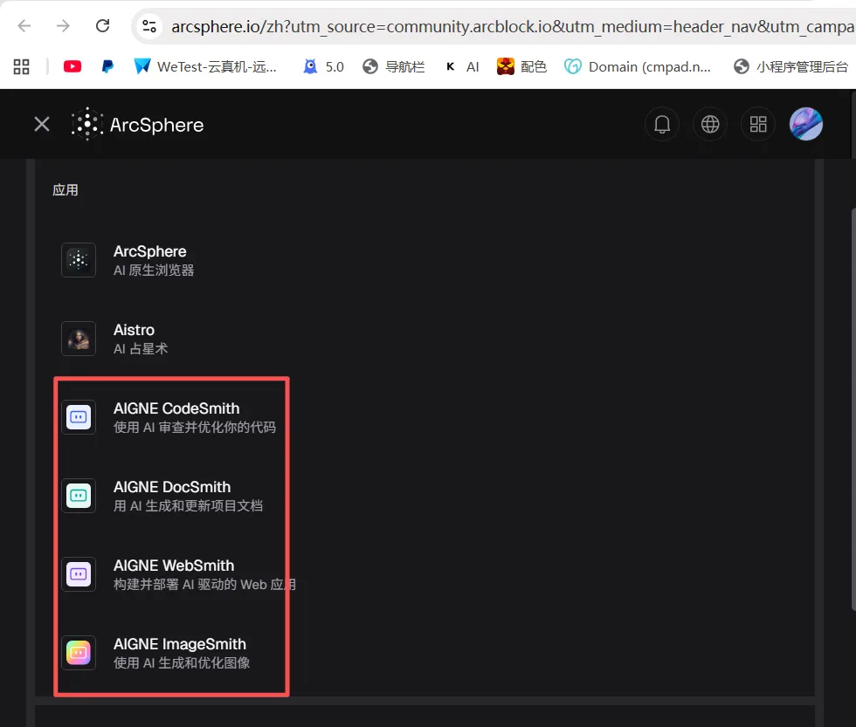The width and height of the screenshot is (856, 727).
Task: Click the page vertical scrollbar
Action: (853, 409)
